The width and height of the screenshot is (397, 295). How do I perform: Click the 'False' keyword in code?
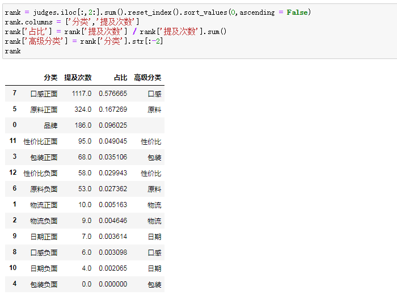[x=297, y=12]
